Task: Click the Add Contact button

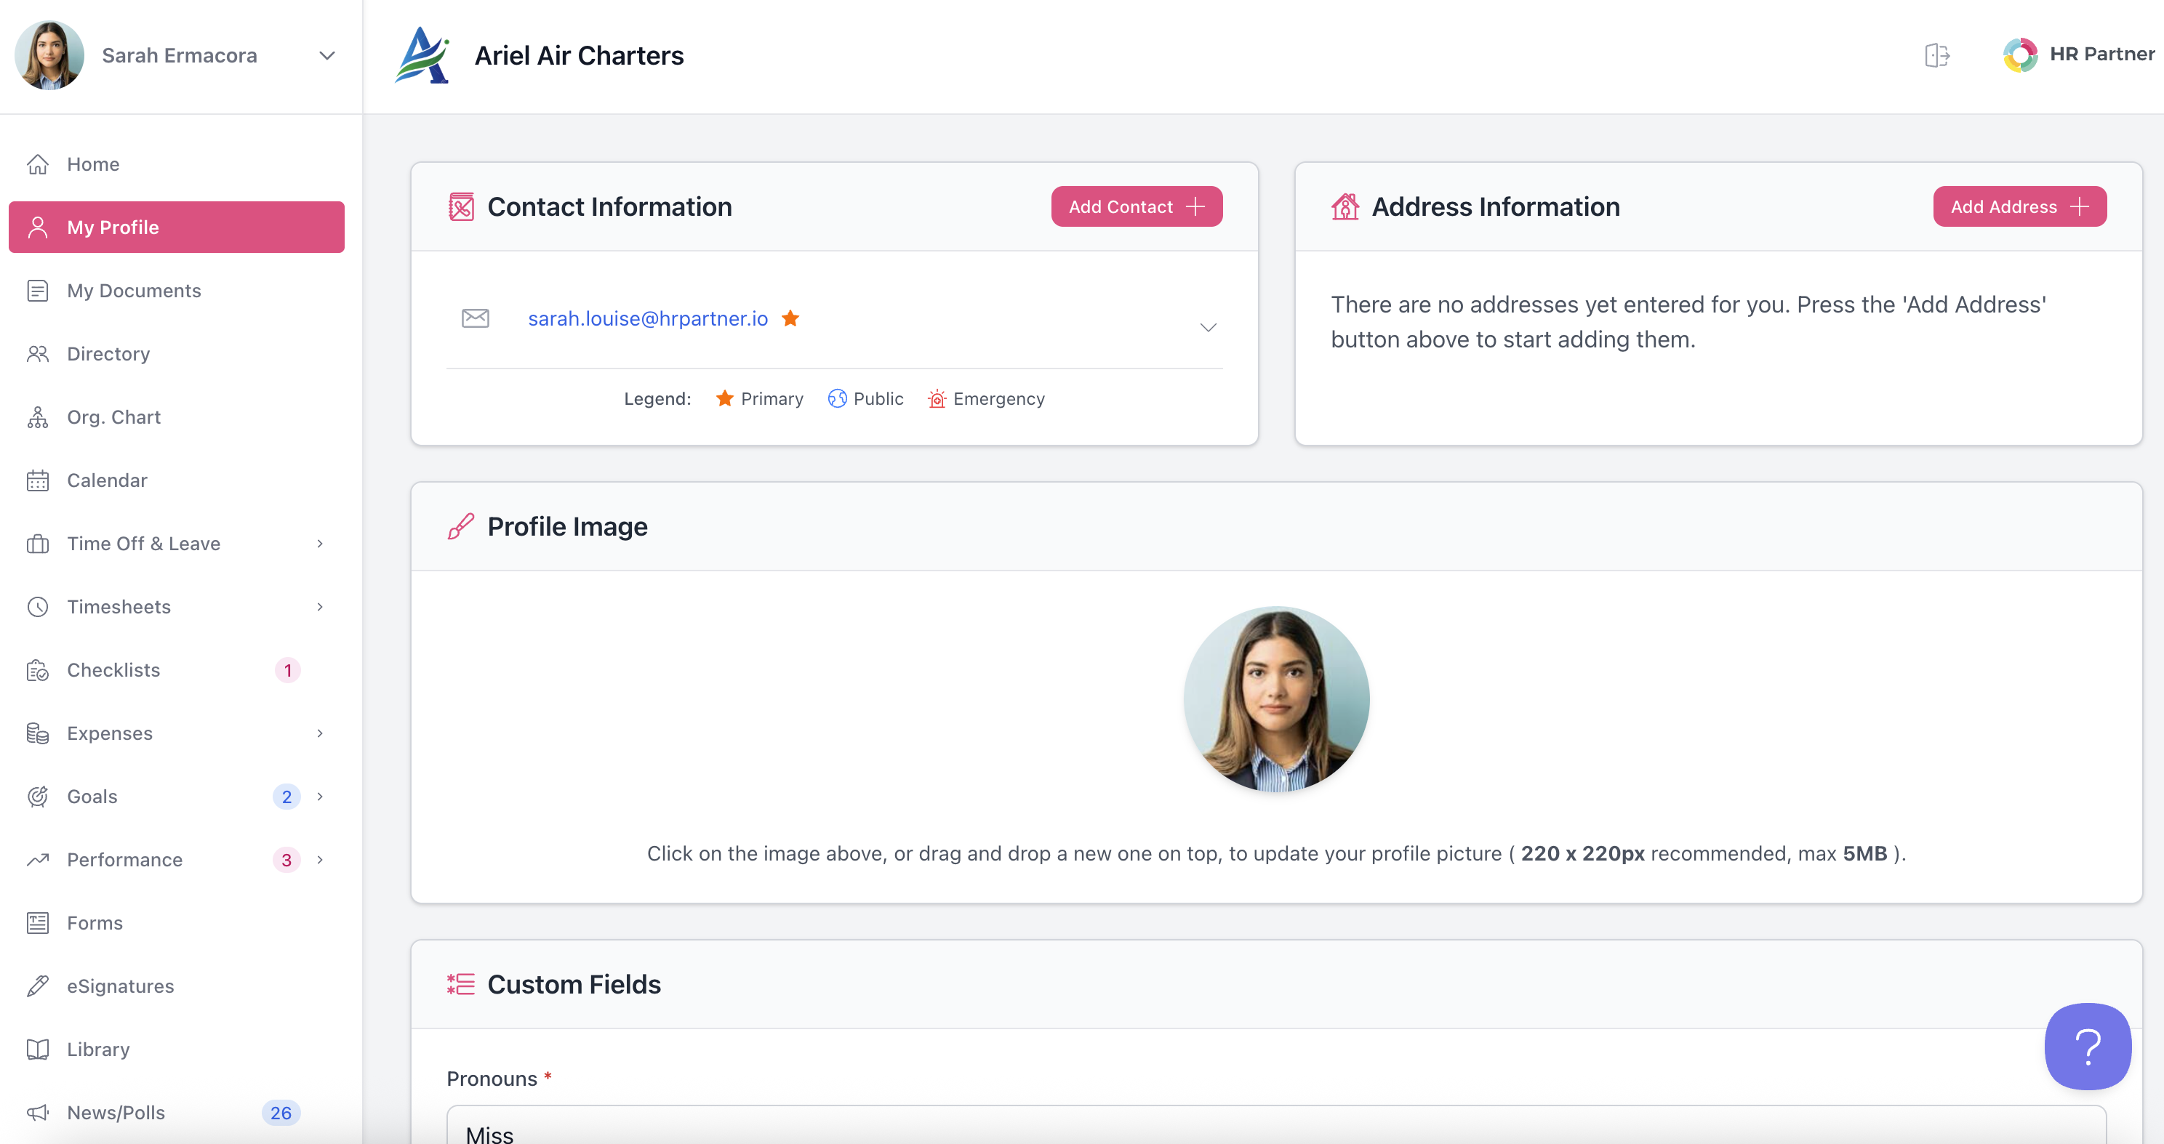Action: pyautogui.click(x=1136, y=206)
